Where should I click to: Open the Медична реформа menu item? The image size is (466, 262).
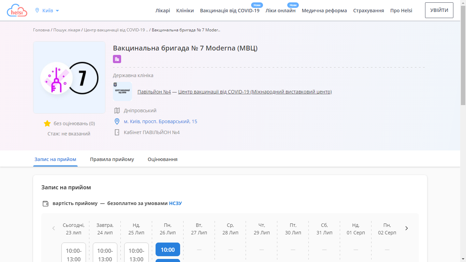click(x=324, y=11)
